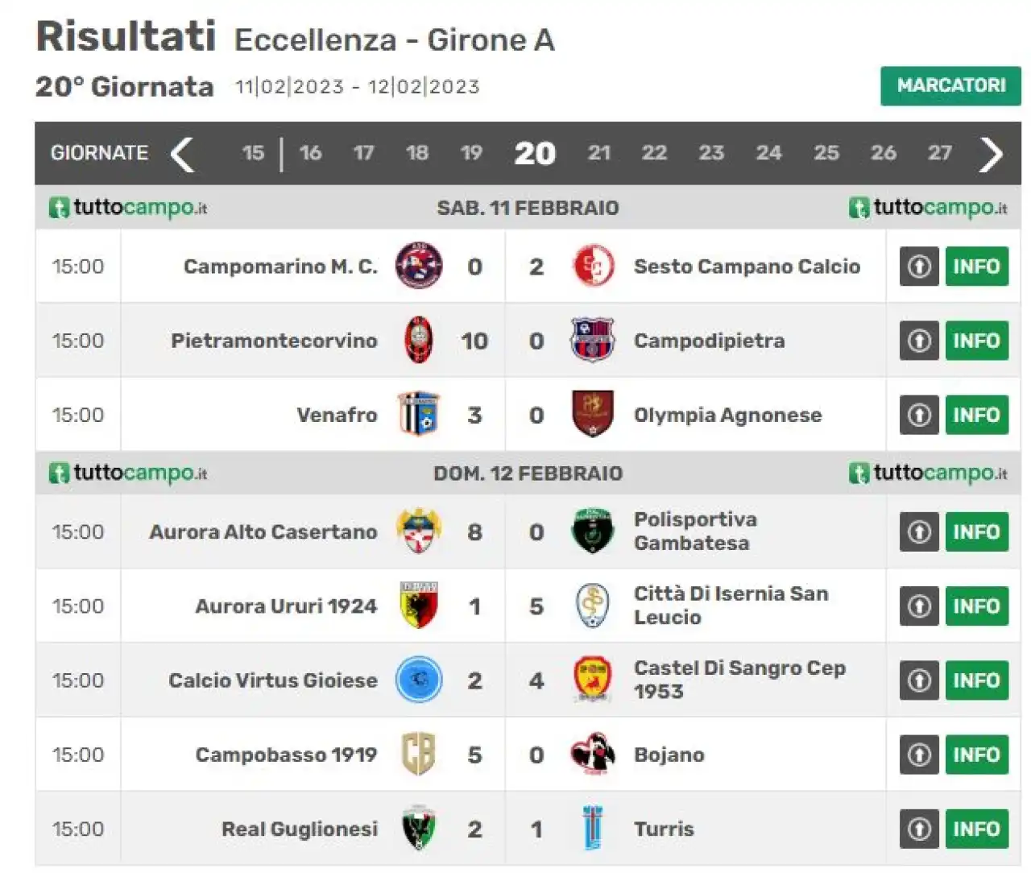Click the Sesto Campano Calcio team logo
This screenshot has height=885, width=1031.
pos(594,266)
